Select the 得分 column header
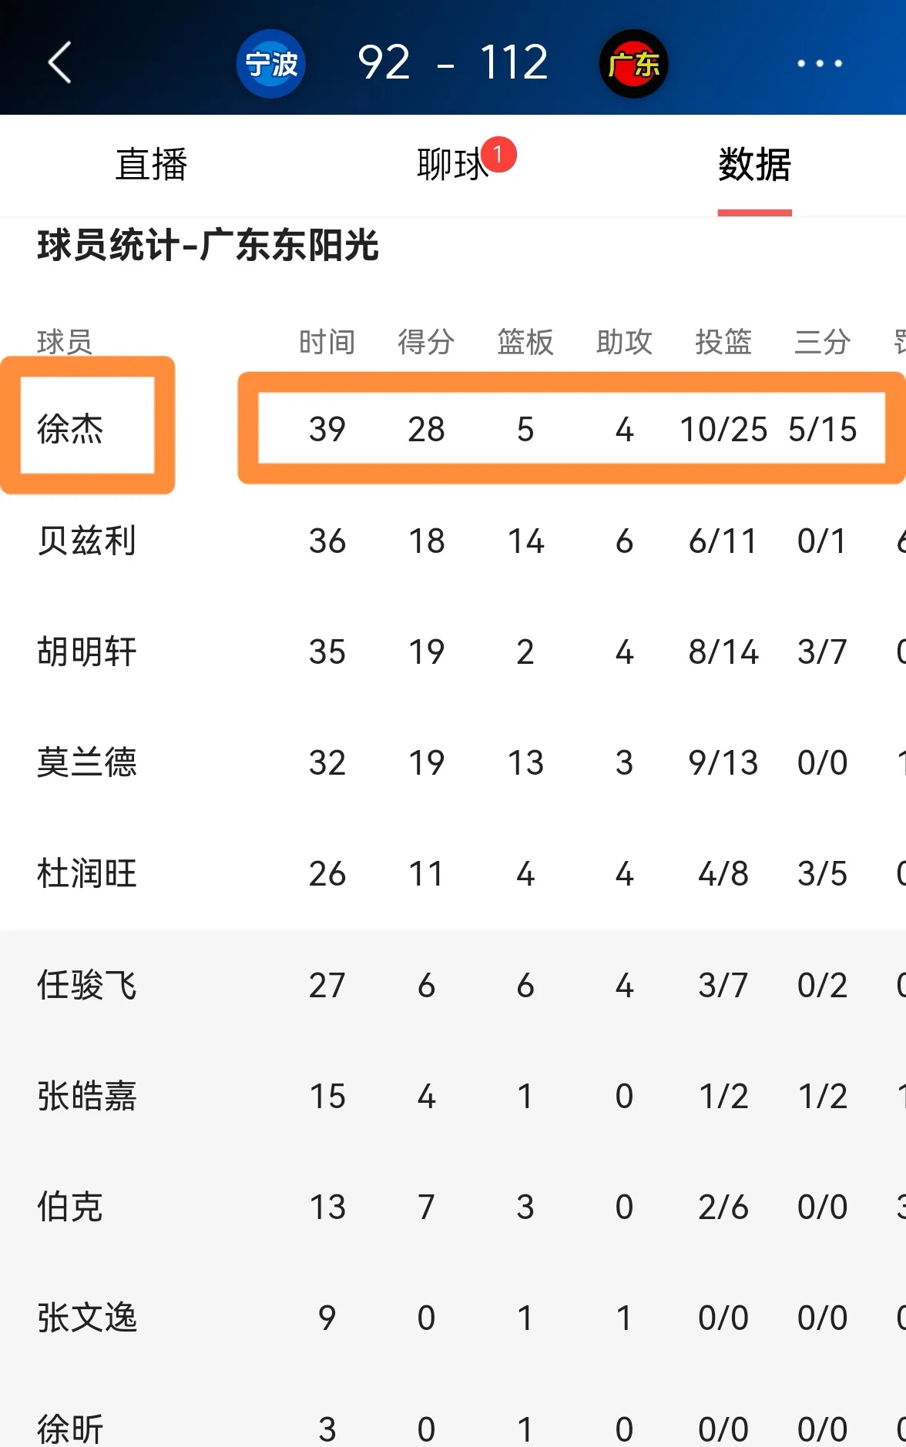The height and width of the screenshot is (1447, 906). coord(426,342)
